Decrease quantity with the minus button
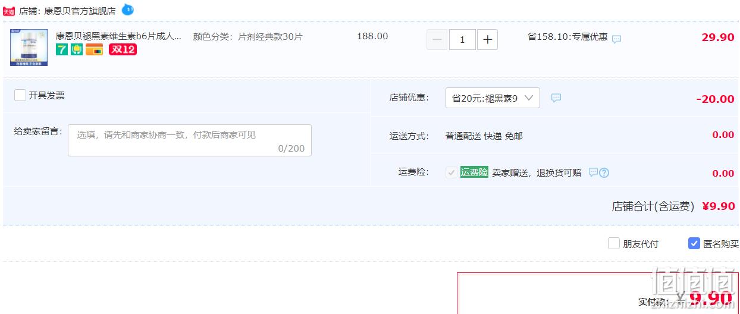Viewport: 740px width, 314px height. click(x=437, y=40)
